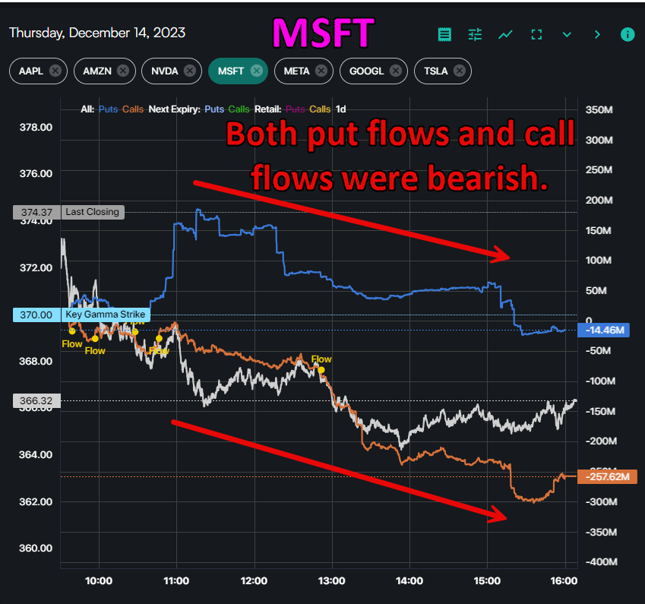This screenshot has height=604, width=645.
Task: Click the 360.00 price axis label
Action: click(x=36, y=548)
